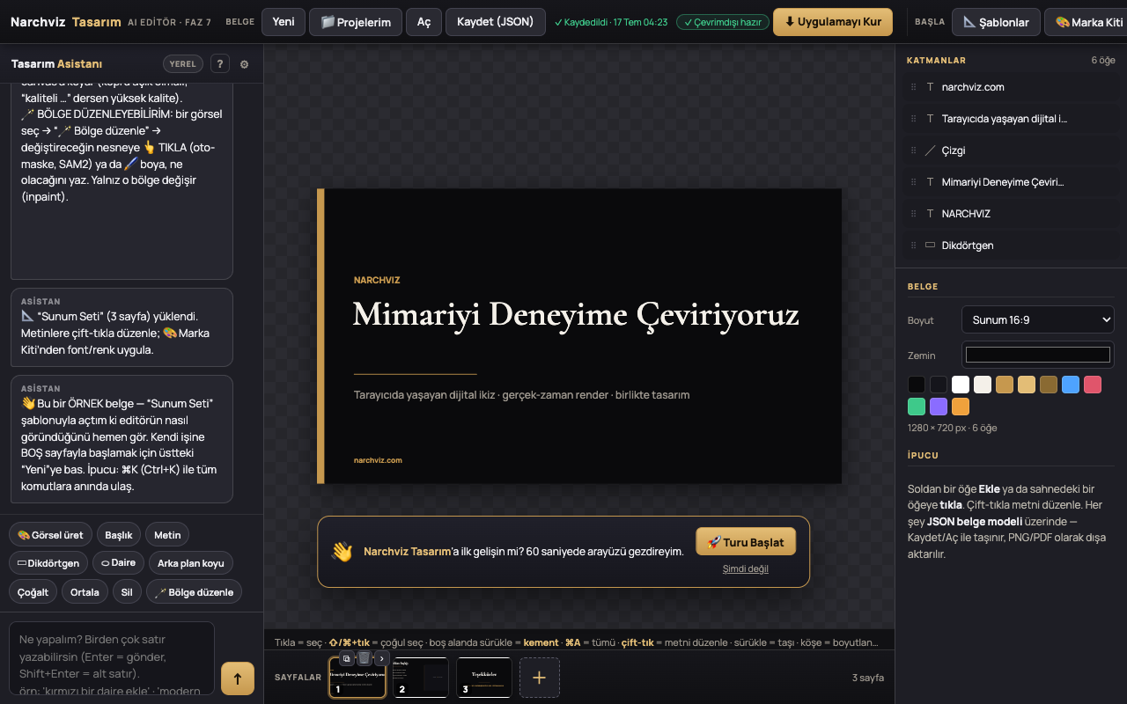Viewport: 1127px width, 704px height.
Task: Open the Boyut size dropdown
Action: (1038, 319)
